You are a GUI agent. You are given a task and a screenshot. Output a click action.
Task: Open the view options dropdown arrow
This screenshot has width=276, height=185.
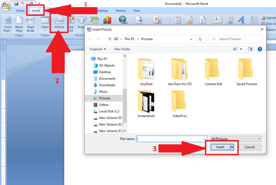click(241, 49)
